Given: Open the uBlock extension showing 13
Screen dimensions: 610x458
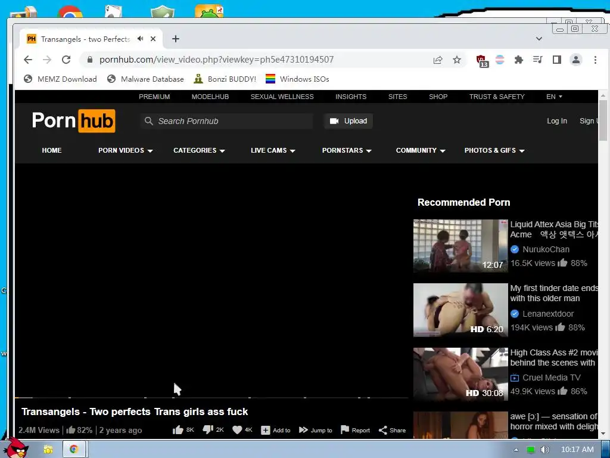Looking at the screenshot, I should [482, 60].
